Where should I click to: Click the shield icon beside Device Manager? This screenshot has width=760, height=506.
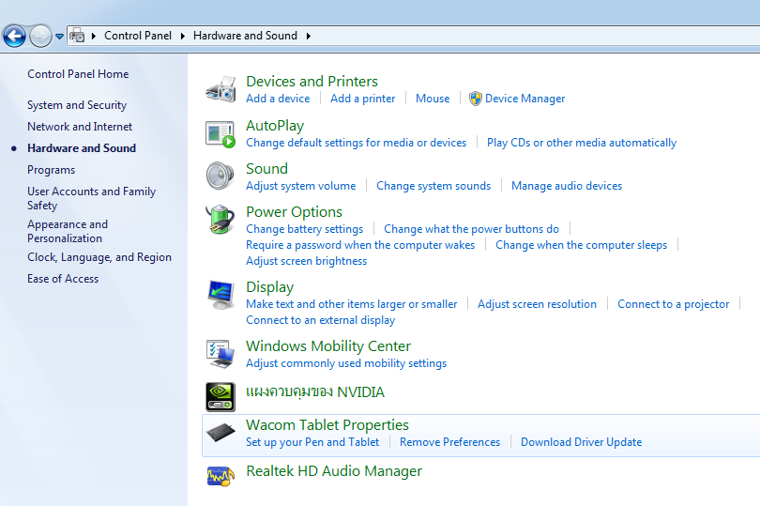coord(476,99)
